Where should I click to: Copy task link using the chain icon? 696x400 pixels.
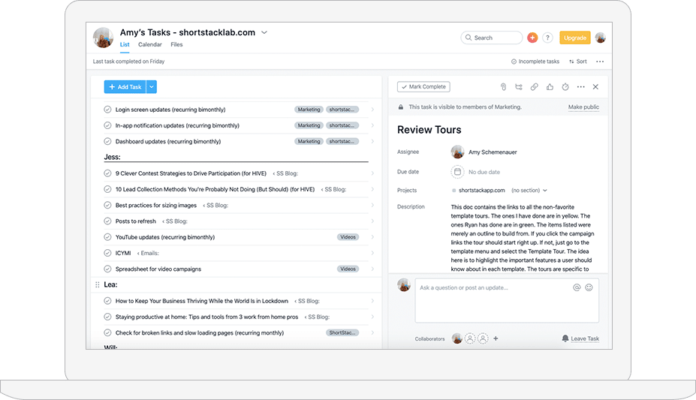535,87
